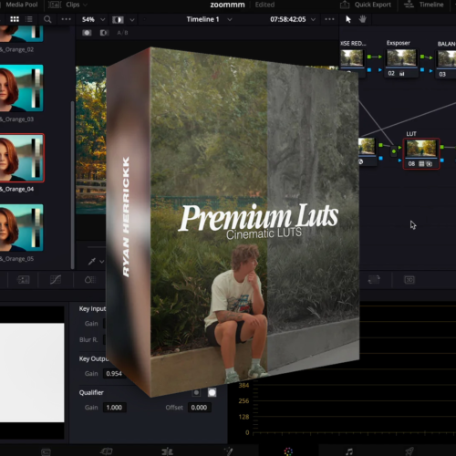
Task: Toggle the white circle matte mode next to Qualifier
Action: pos(212,392)
